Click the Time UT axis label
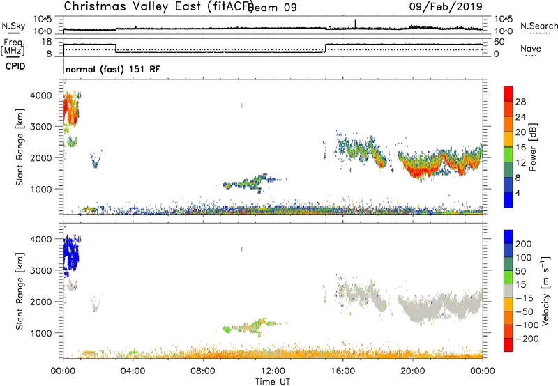 273,381
